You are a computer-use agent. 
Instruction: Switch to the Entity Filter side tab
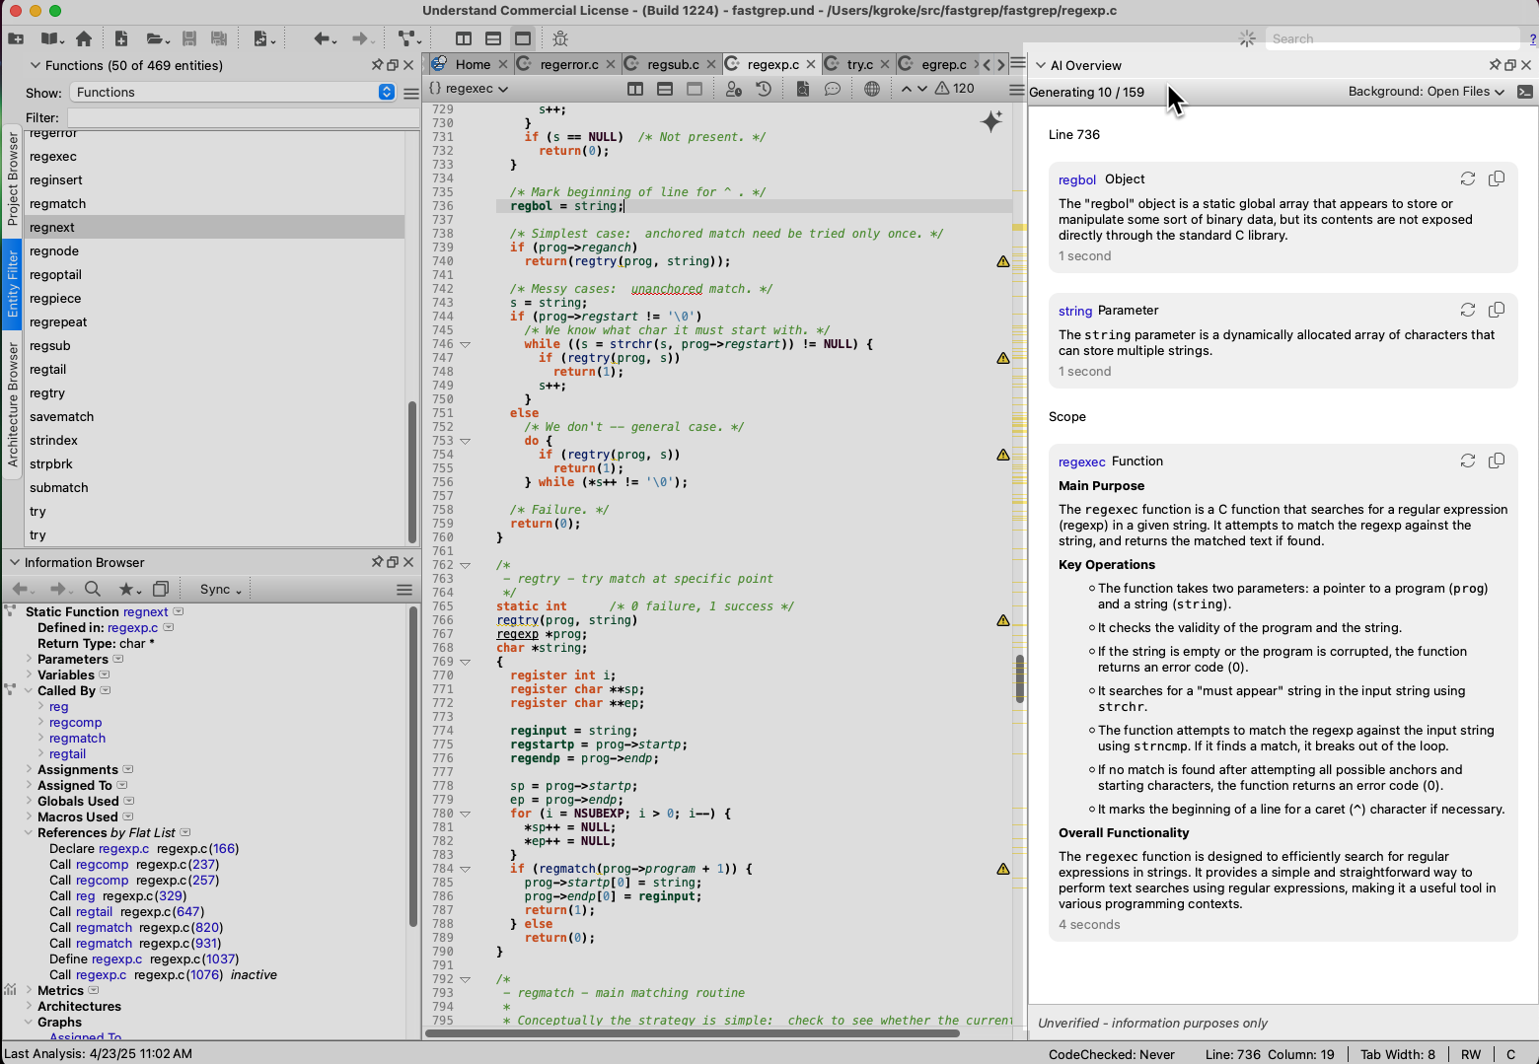point(13,283)
